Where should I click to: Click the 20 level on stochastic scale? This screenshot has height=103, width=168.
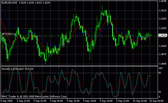coord(160,92)
